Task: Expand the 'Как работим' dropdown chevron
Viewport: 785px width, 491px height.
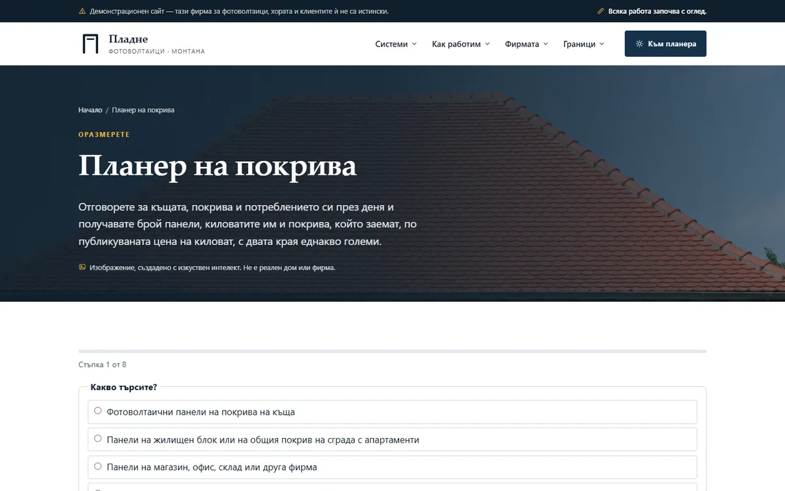Action: point(487,45)
